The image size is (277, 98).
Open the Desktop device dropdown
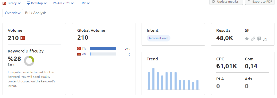37,3
